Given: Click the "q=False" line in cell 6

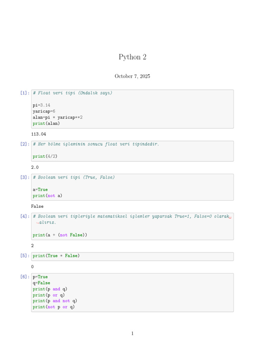Looking at the screenshot, I should 41,283.
